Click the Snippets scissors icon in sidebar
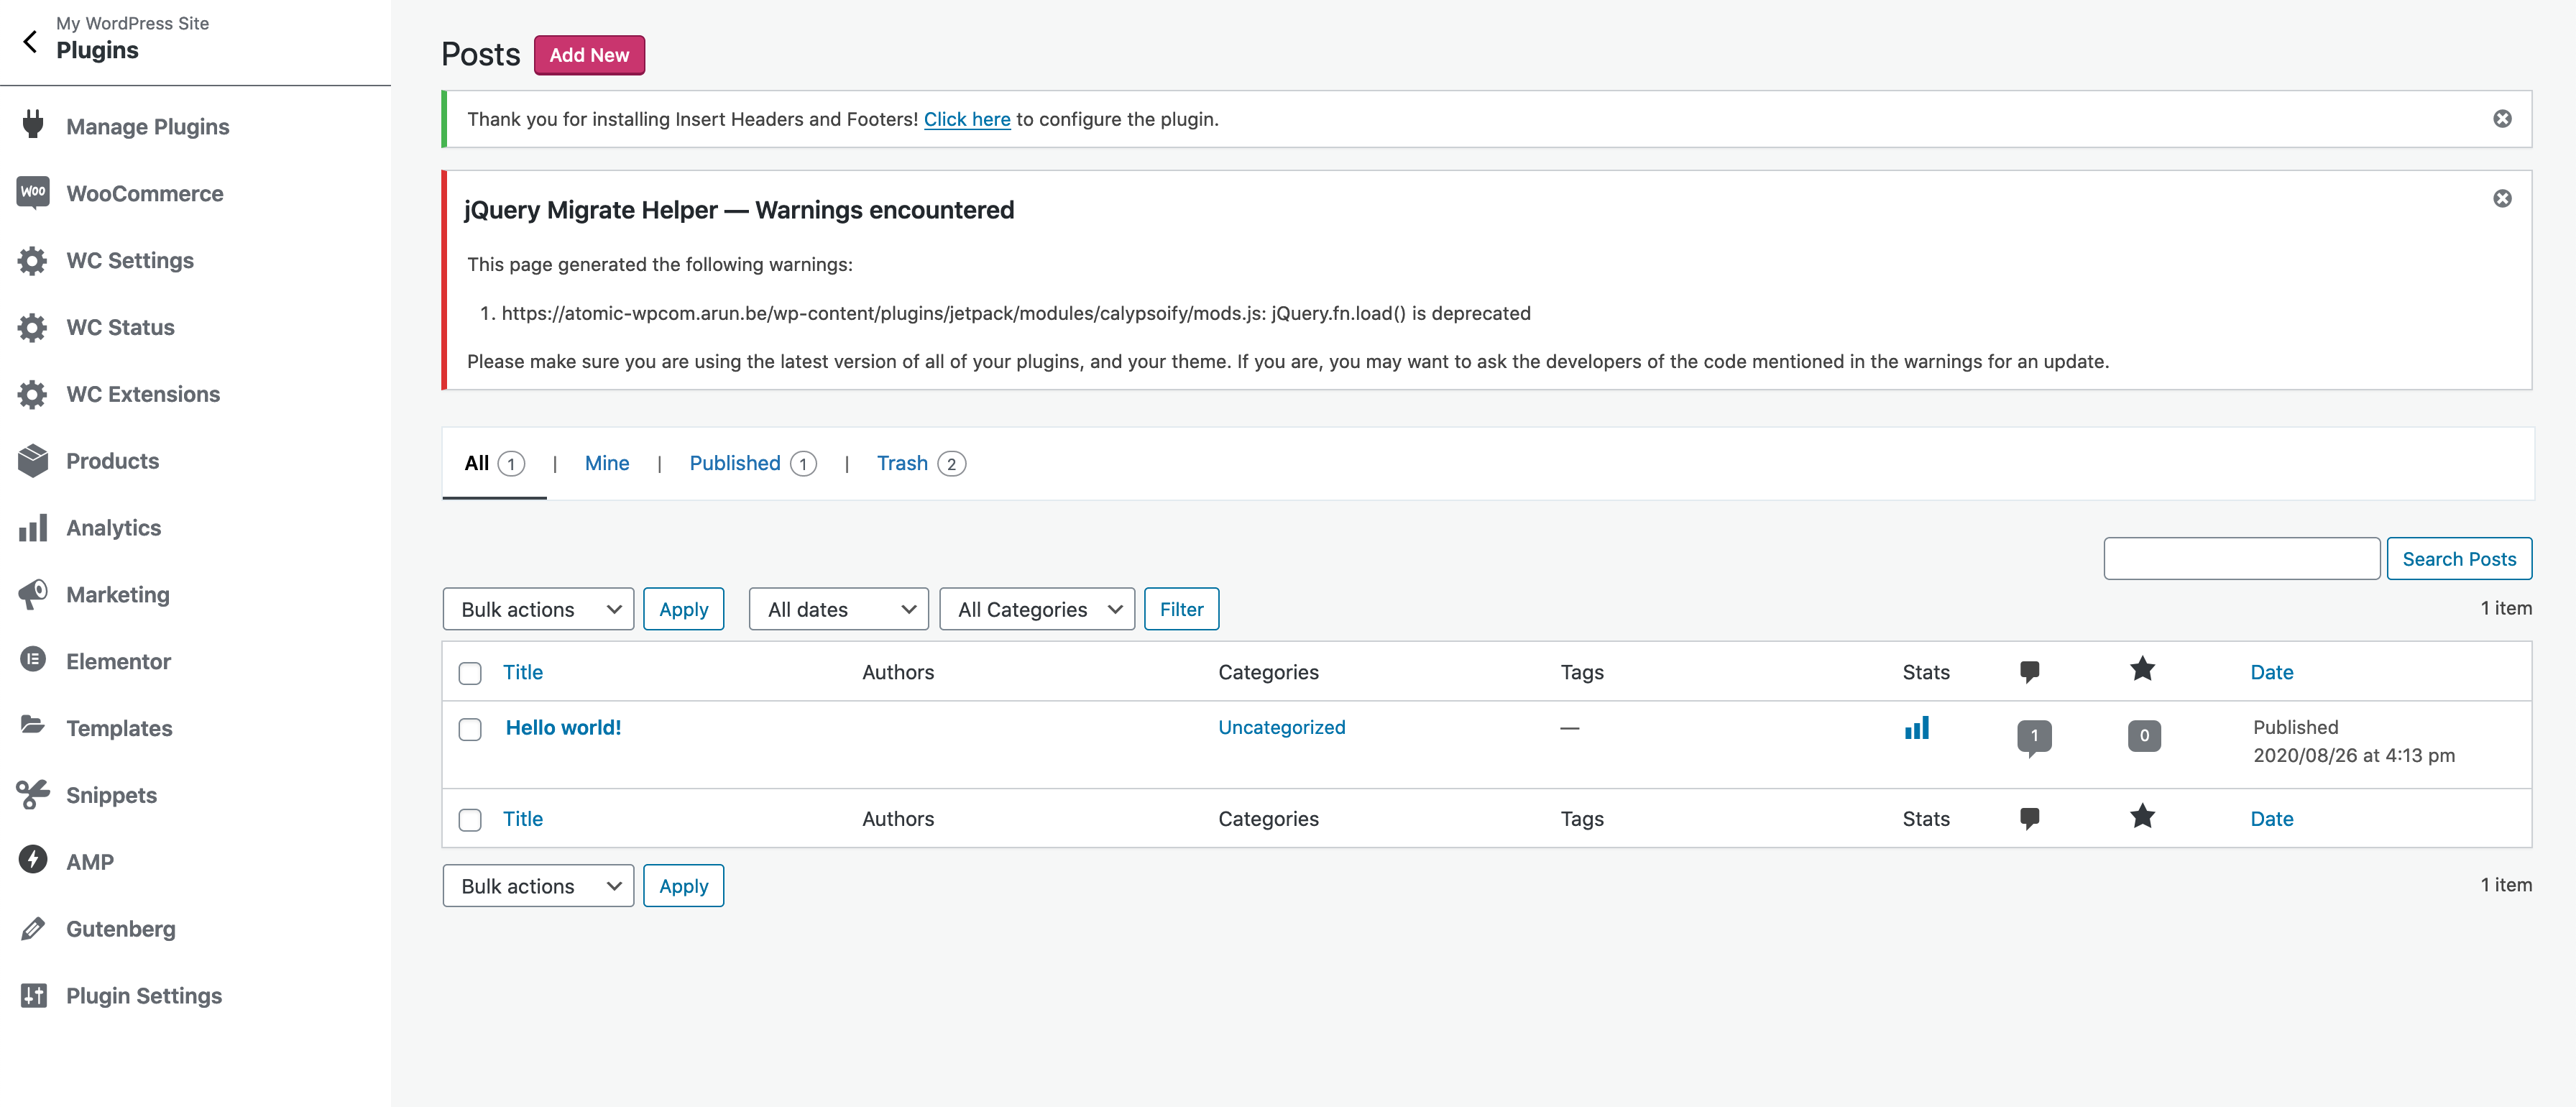Screen dimensions: 2576x1107 click(x=33, y=795)
